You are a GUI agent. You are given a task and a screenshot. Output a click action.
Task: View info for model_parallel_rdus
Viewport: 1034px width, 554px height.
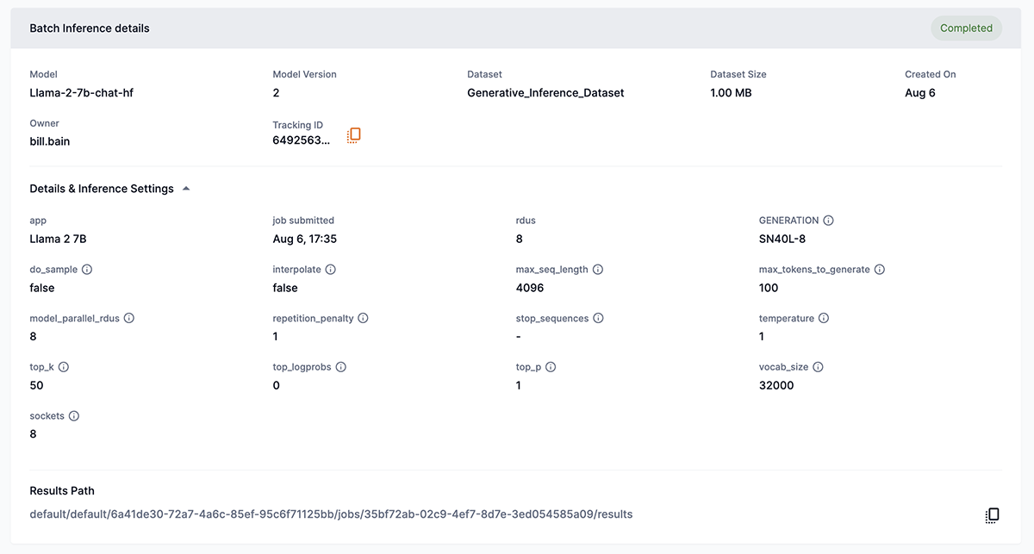click(x=128, y=317)
